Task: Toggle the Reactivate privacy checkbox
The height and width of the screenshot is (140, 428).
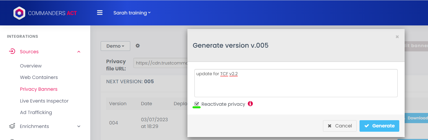Action: tap(197, 104)
